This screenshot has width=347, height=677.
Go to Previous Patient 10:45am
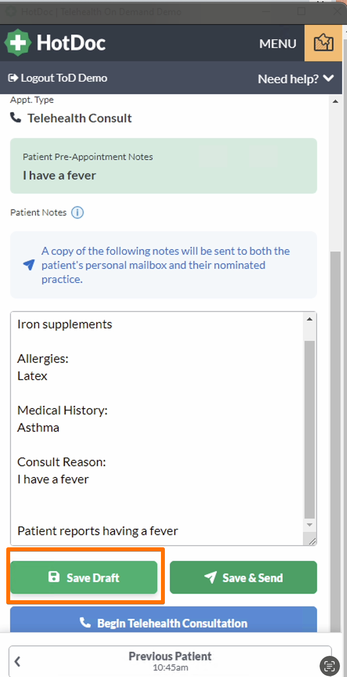(x=170, y=661)
